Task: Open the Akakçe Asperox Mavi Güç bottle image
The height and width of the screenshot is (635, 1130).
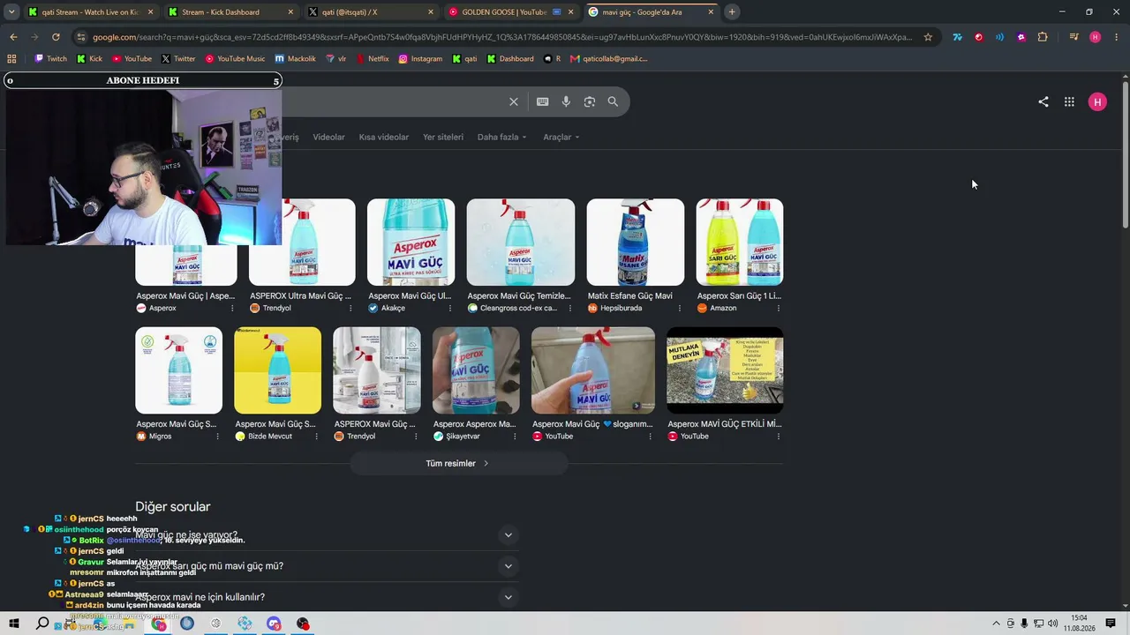Action: point(411,243)
